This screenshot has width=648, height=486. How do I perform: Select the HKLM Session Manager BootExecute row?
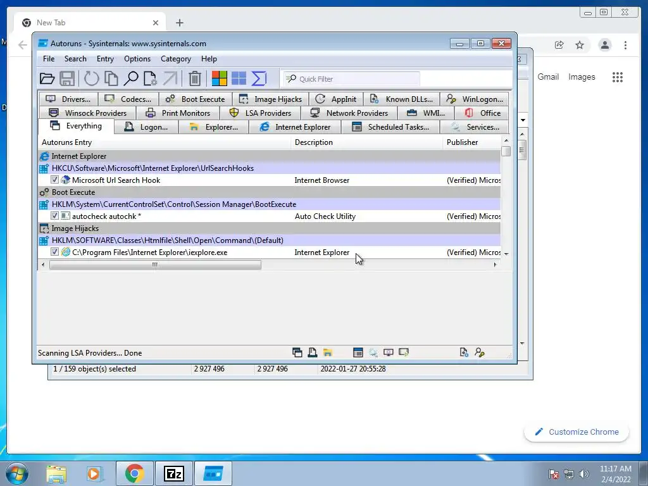pos(269,204)
